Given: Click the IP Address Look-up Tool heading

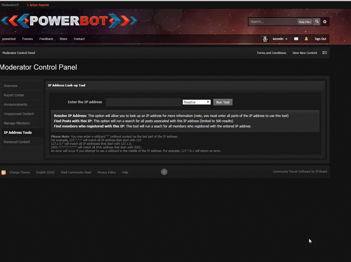Looking at the screenshot, I should 67,85.
